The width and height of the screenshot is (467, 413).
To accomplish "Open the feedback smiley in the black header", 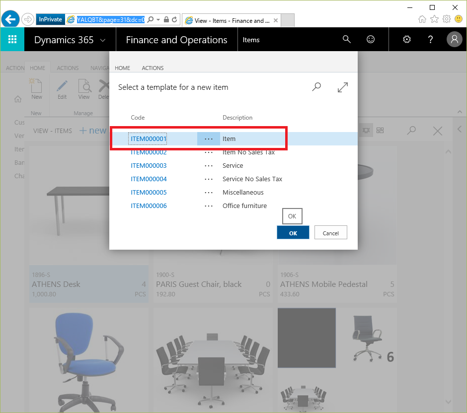I will (x=371, y=39).
